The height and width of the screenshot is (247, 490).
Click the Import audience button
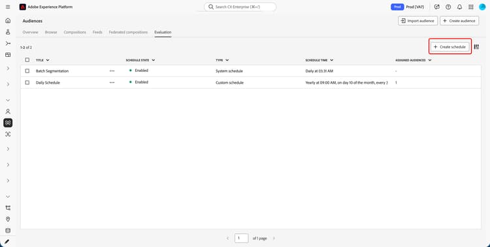click(x=418, y=21)
